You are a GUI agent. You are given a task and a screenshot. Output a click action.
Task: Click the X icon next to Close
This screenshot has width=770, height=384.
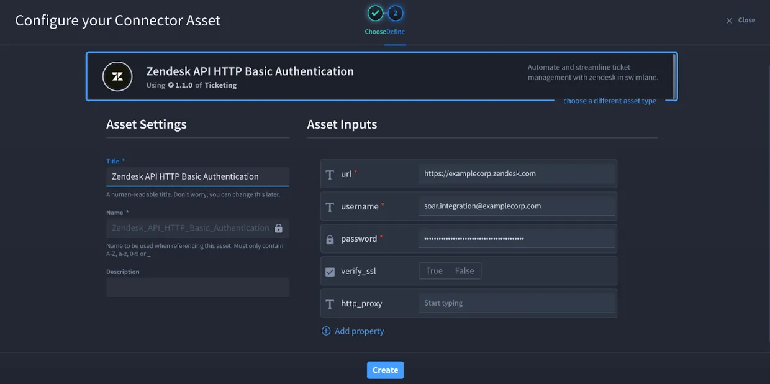tap(730, 21)
